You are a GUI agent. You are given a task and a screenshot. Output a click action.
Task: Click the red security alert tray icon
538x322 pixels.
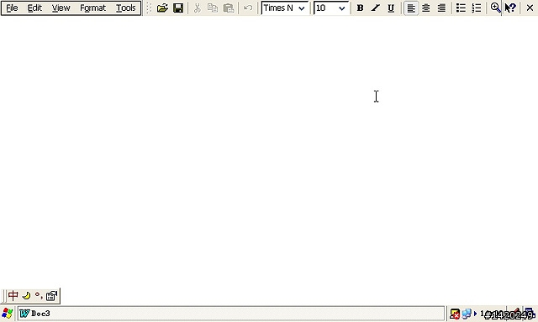[455, 314]
